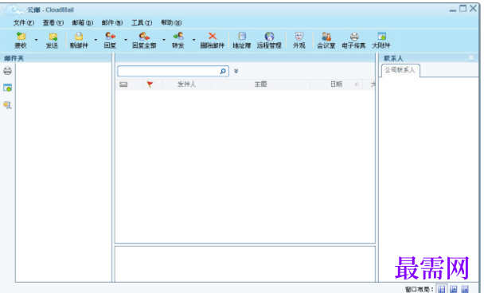This screenshot has width=484, height=293.
Task: Open the dropdown arrow next to 转发
Action: (194, 40)
